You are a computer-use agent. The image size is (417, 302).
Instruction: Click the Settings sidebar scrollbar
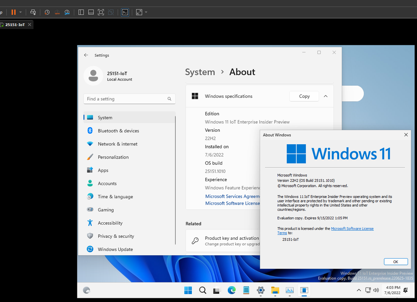[175, 180]
